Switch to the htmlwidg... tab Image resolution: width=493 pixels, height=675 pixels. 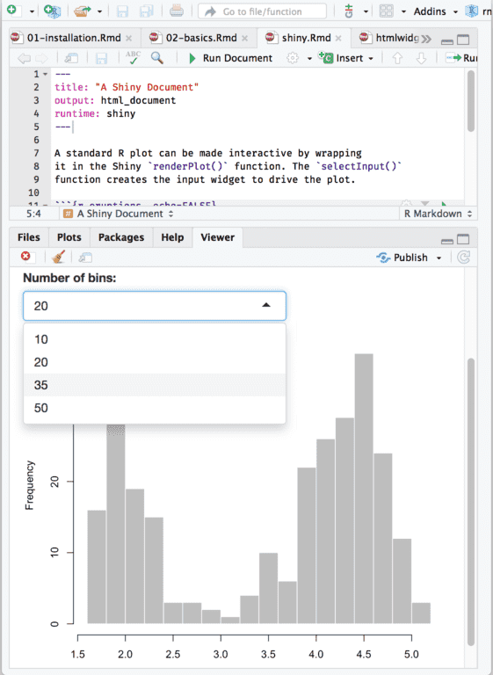pos(396,38)
